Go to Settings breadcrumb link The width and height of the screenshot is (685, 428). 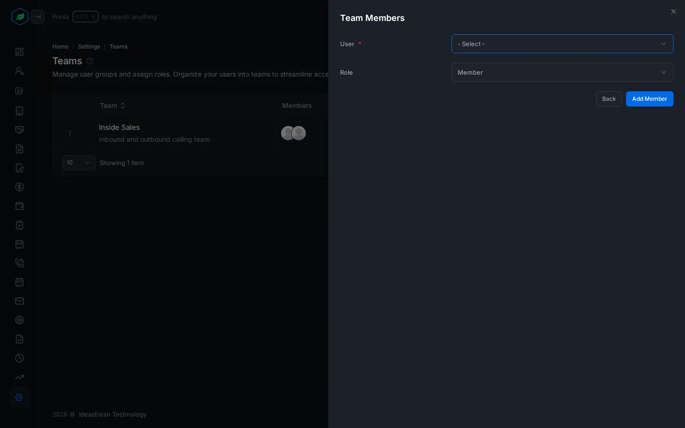click(89, 47)
